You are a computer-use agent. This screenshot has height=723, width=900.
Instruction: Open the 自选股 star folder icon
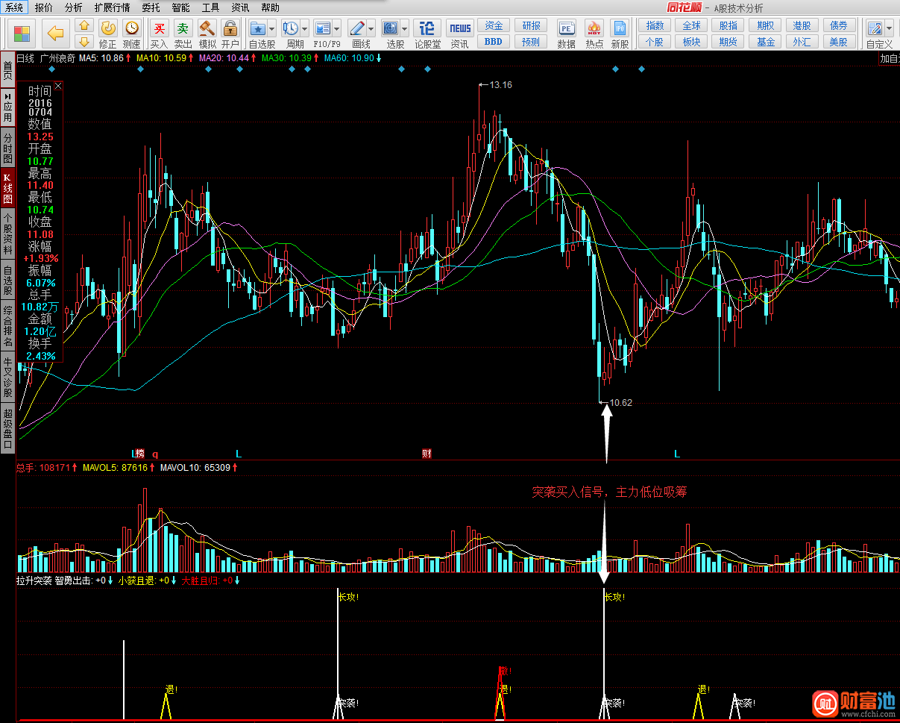pos(258,28)
